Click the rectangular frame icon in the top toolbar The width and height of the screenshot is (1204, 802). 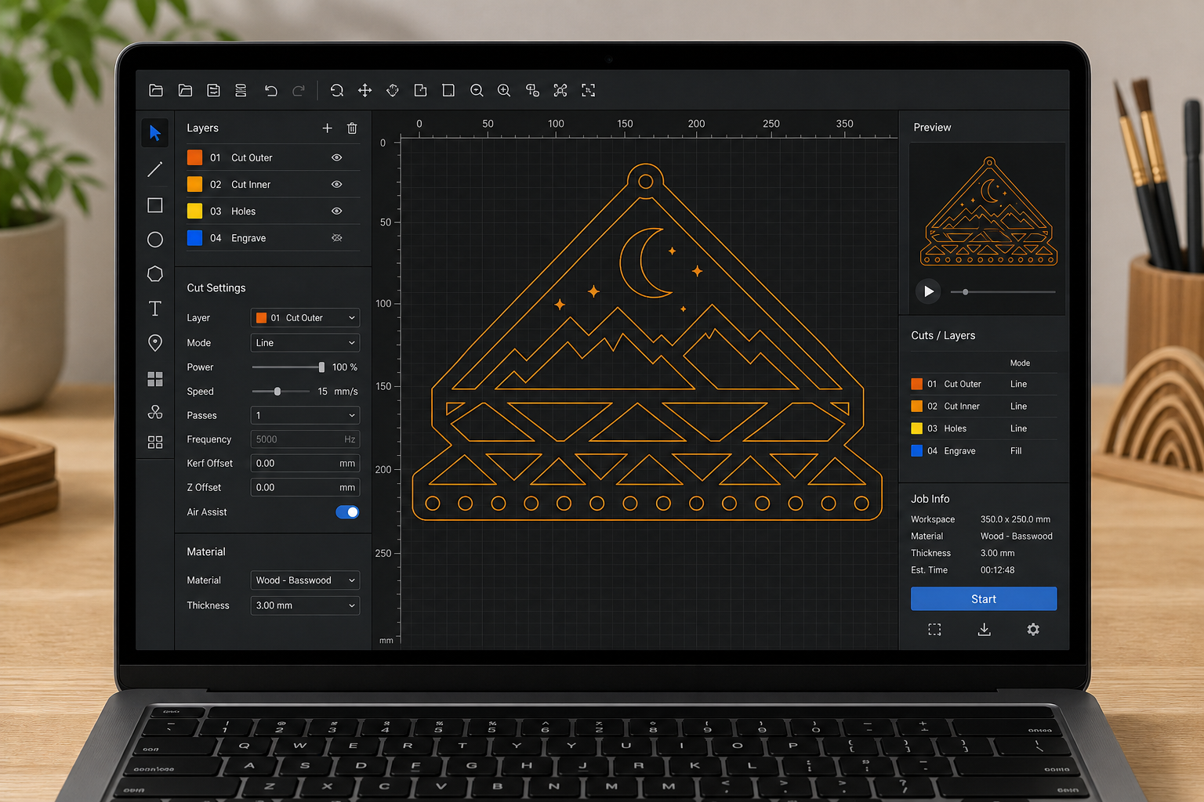448,90
